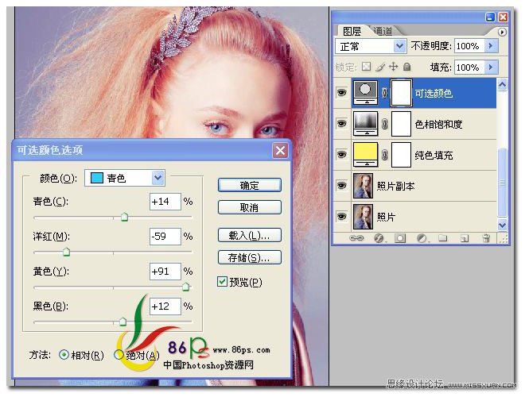Click the 黄色(Y) value field showing +91
525x397 pixels.
coord(165,271)
